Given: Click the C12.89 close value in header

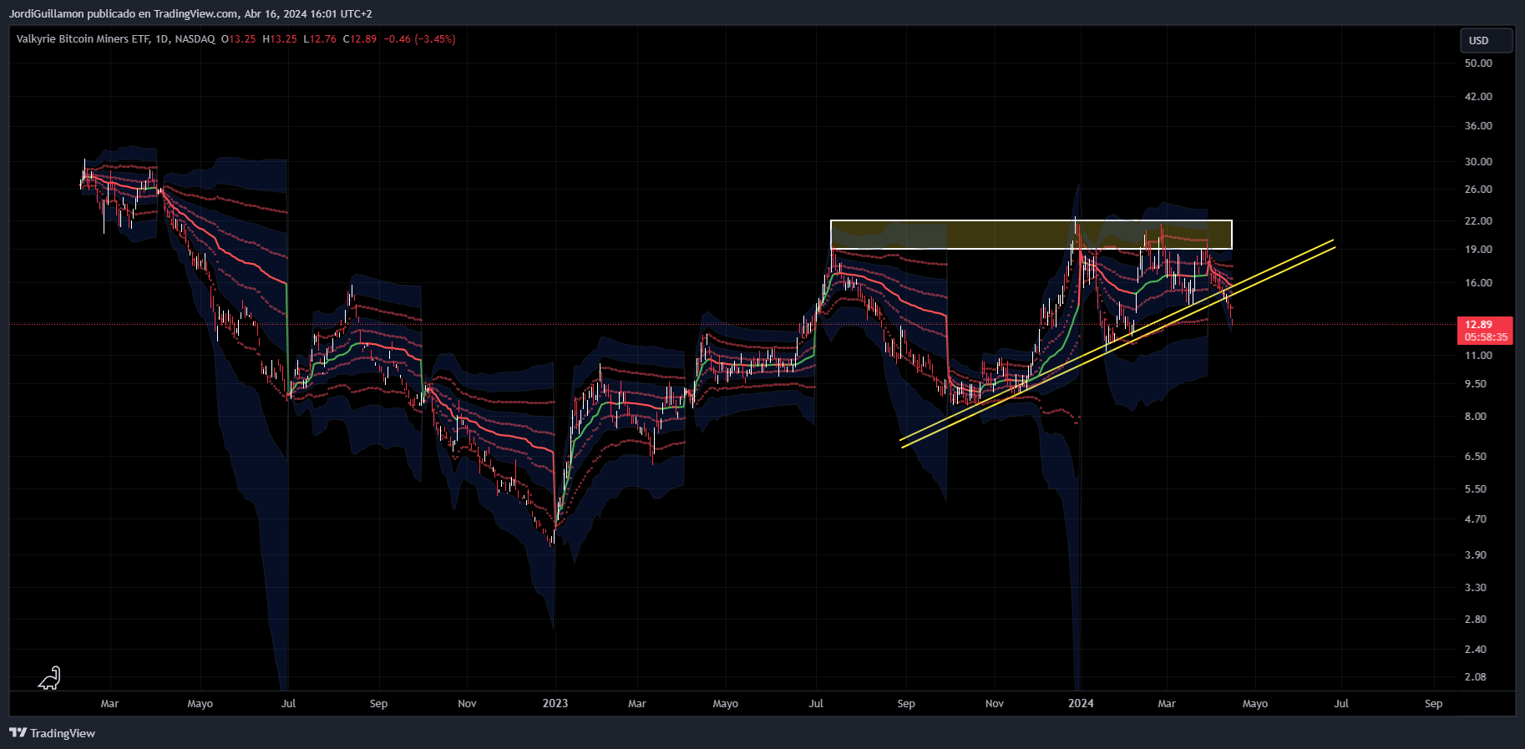Looking at the screenshot, I should [360, 39].
